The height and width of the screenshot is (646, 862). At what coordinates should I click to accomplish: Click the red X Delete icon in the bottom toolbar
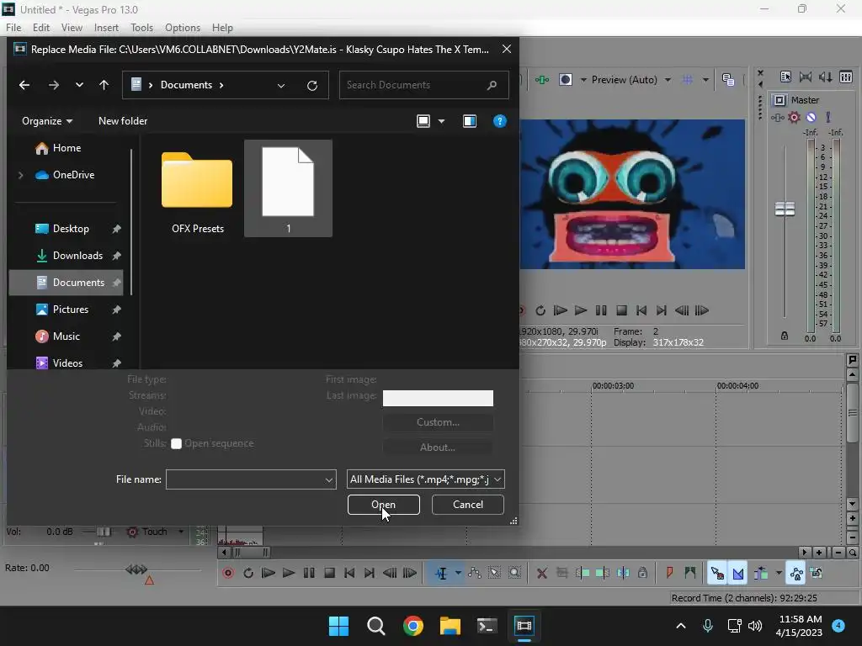pyautogui.click(x=541, y=573)
